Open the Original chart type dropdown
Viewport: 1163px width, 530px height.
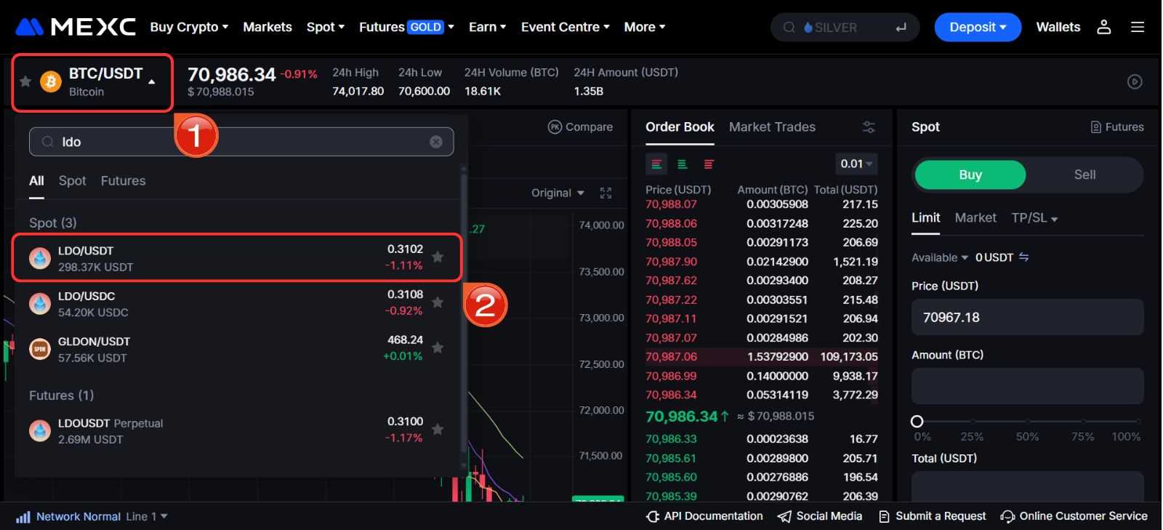pos(558,193)
